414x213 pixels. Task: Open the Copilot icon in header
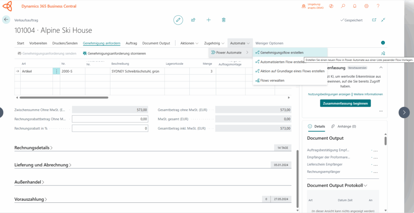point(332,6)
